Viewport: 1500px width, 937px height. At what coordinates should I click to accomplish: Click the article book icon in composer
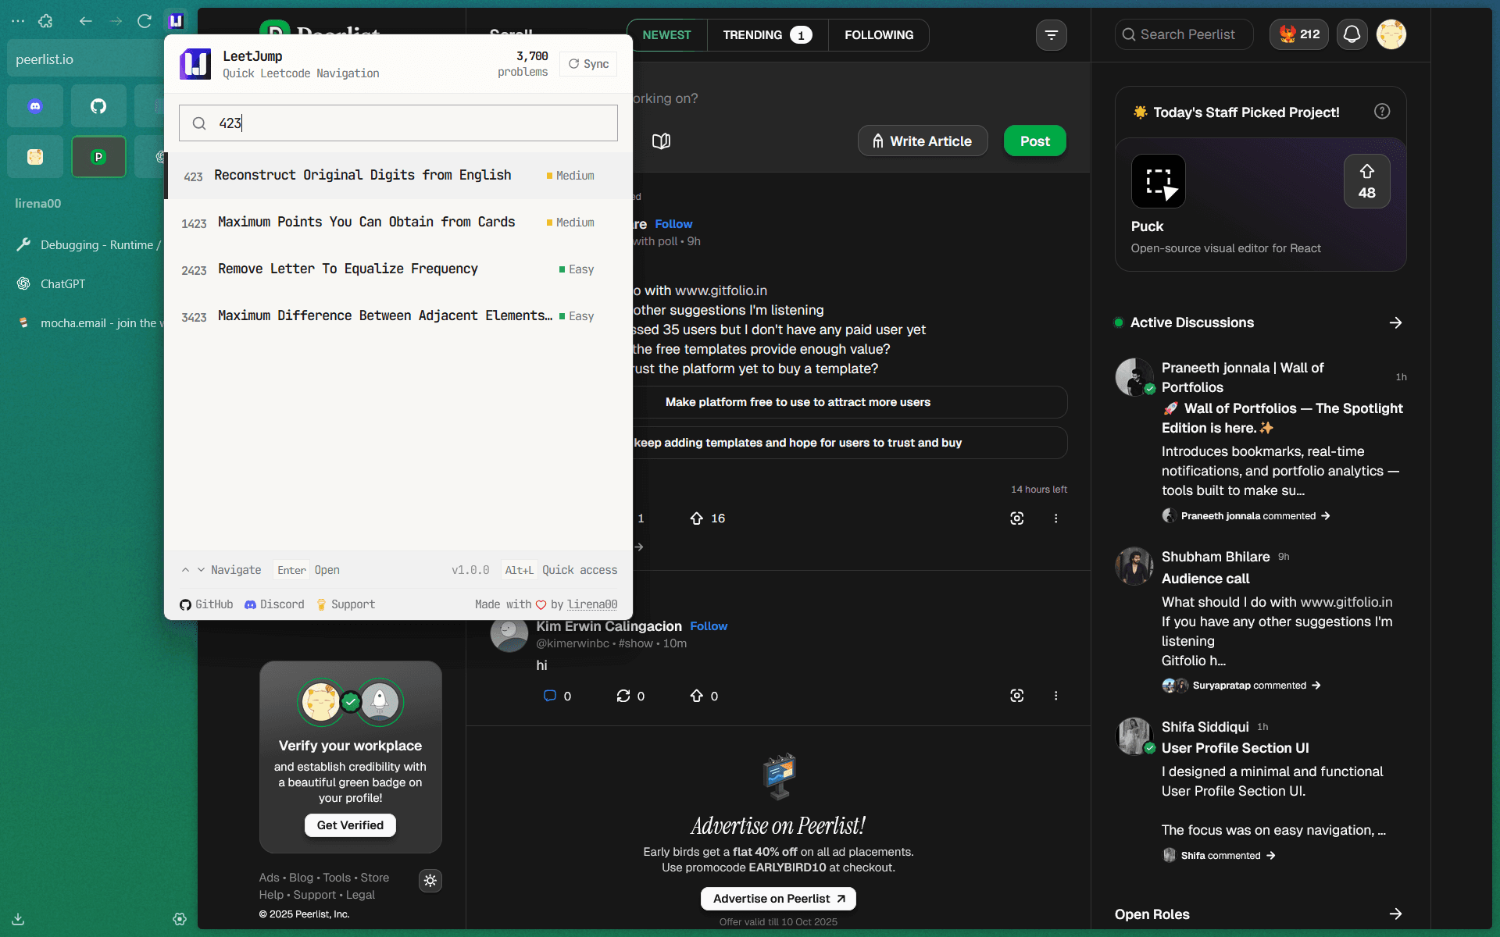point(661,141)
